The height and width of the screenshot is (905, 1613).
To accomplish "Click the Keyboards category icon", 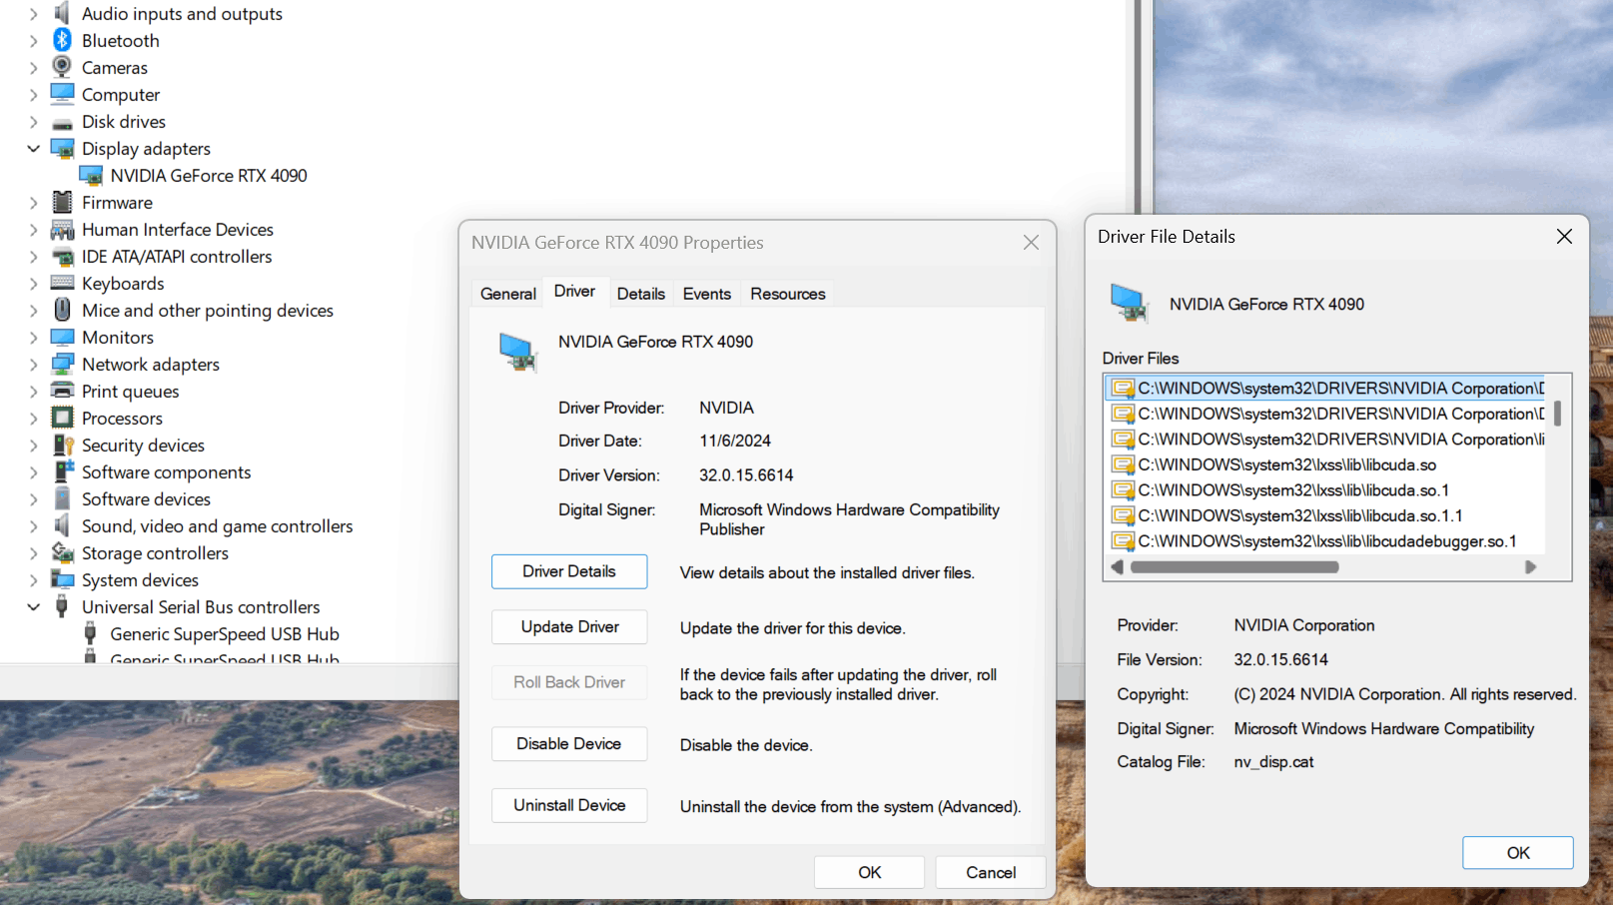I will (x=62, y=284).
